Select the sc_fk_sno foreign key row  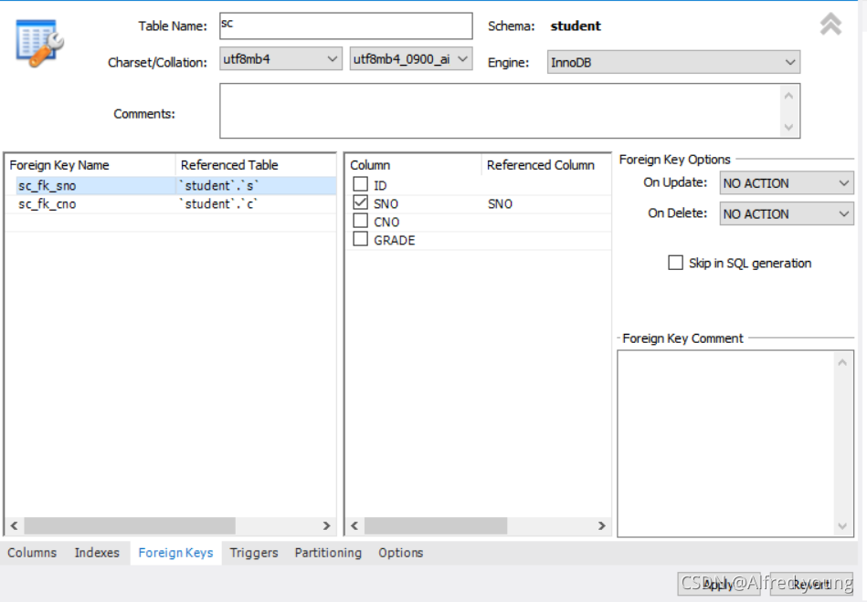[x=171, y=185]
